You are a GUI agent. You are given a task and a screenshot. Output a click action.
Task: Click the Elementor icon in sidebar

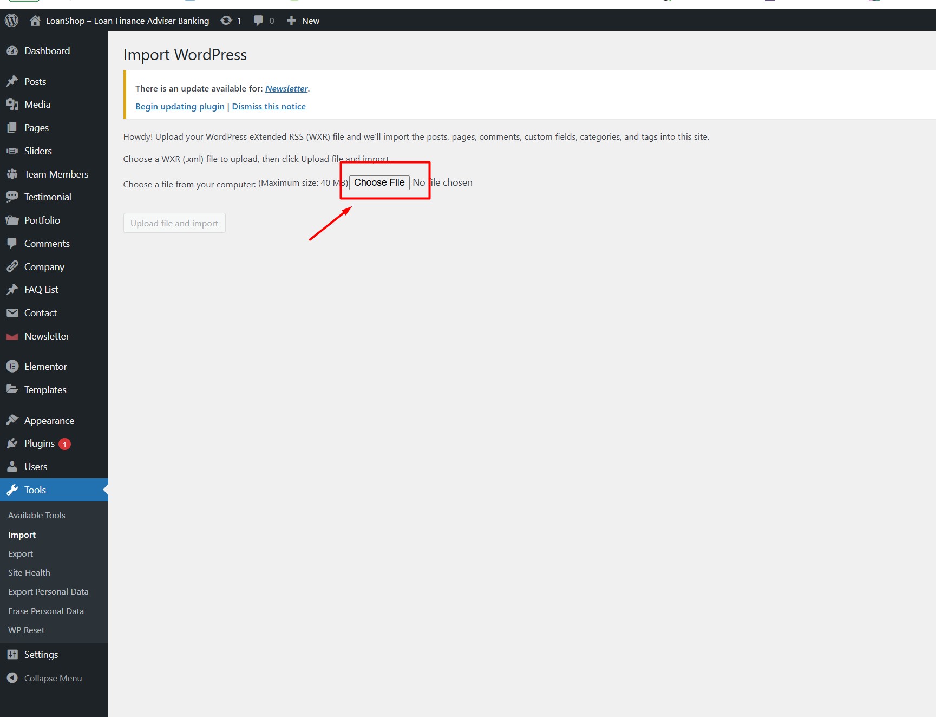pos(12,367)
